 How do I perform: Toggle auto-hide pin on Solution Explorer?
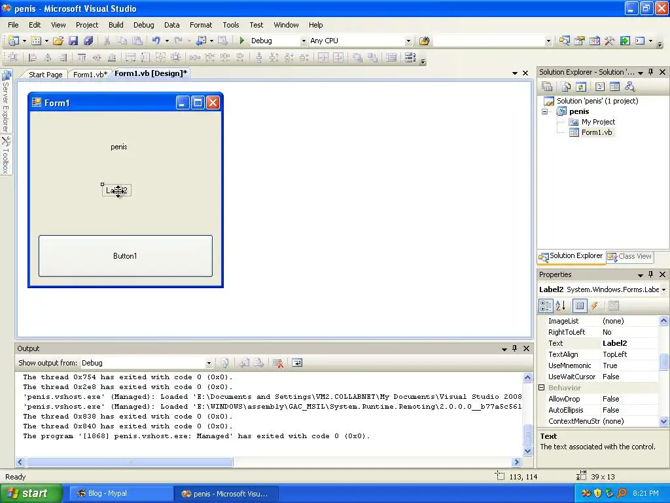click(651, 72)
